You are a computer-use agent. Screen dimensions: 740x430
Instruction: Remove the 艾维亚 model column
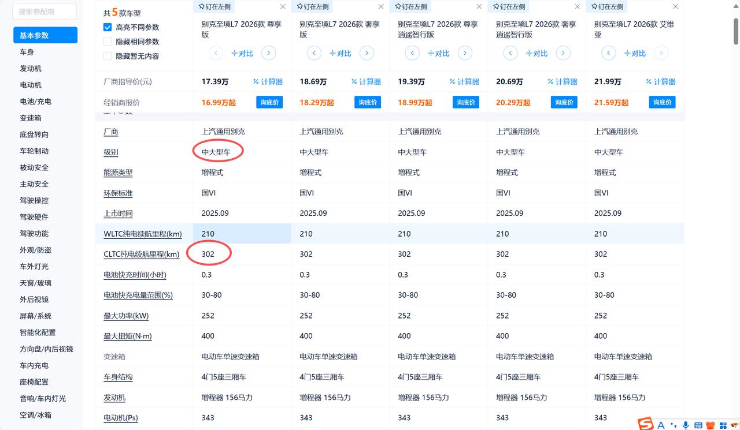tap(675, 7)
